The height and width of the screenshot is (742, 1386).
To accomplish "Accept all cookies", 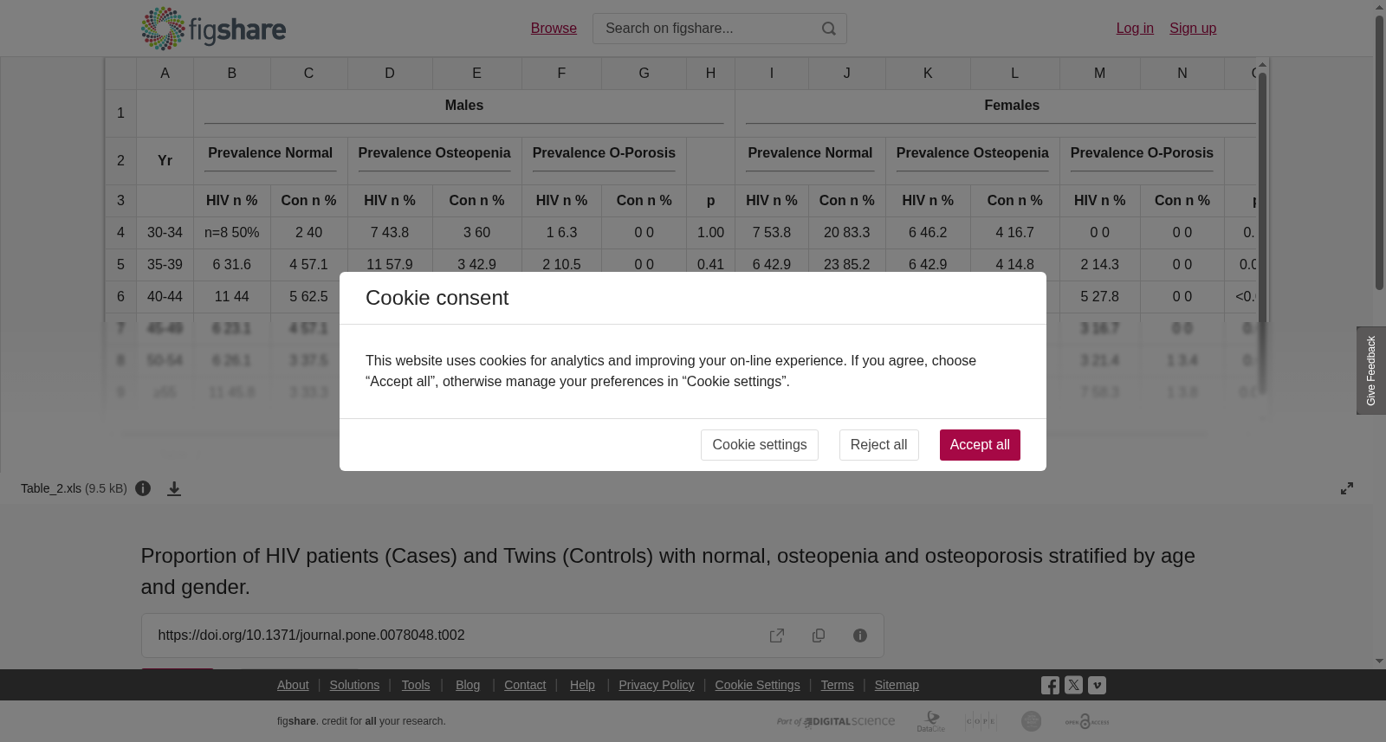I will [980, 445].
